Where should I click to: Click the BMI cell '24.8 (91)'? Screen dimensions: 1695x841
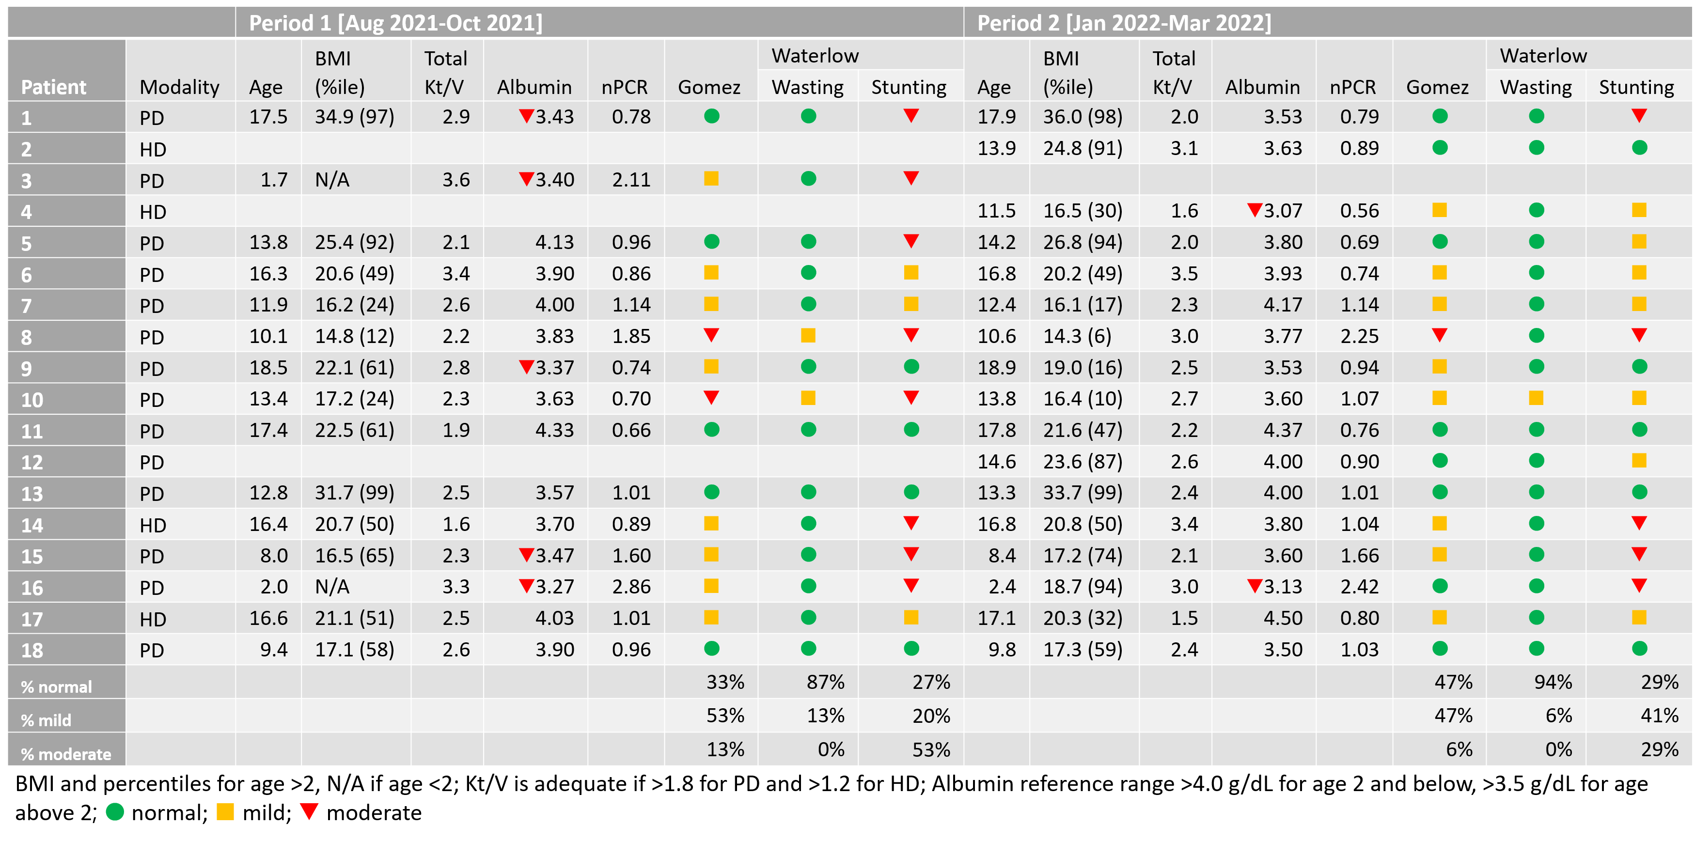coord(1083,148)
